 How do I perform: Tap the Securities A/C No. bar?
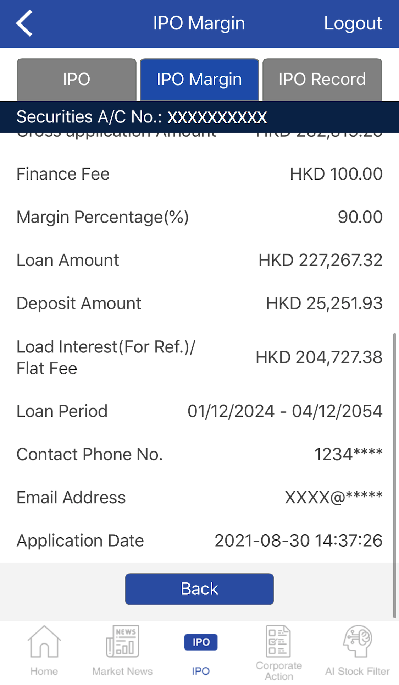199,117
